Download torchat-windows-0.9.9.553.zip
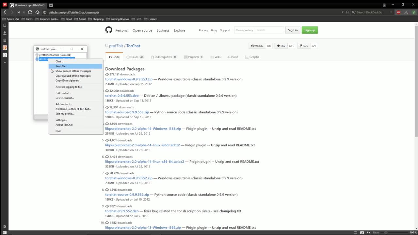Viewport: 418px width, 235px height. (x=129, y=79)
